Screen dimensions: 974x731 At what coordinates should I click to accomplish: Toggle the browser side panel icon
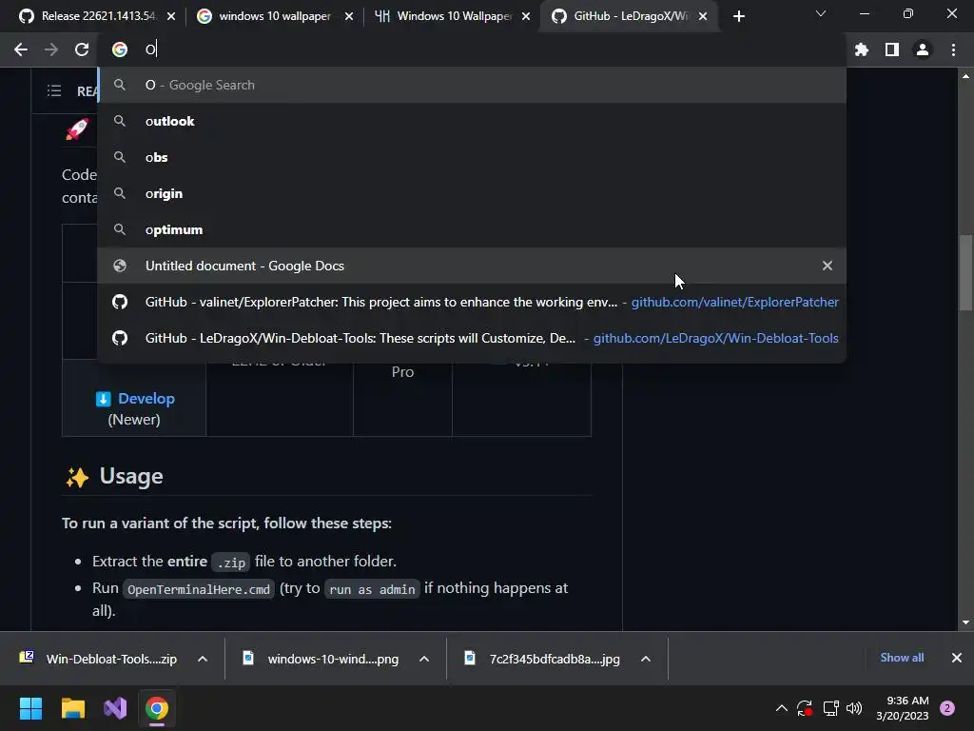point(892,49)
